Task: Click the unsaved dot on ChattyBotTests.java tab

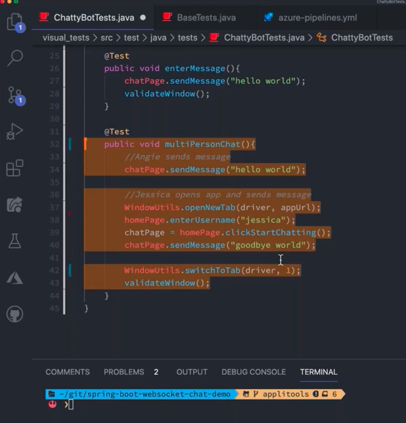Action: pyautogui.click(x=143, y=17)
